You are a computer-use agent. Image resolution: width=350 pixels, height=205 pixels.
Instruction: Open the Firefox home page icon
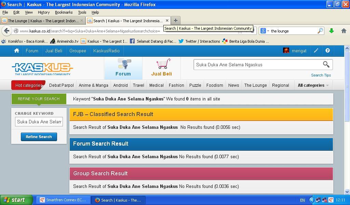point(344,31)
